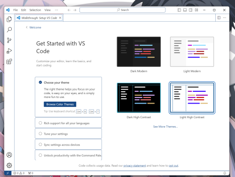The height and width of the screenshot is (177, 235).
Task: Close the Walkthrough: Setup VS Code tab
Action: click(x=60, y=18)
